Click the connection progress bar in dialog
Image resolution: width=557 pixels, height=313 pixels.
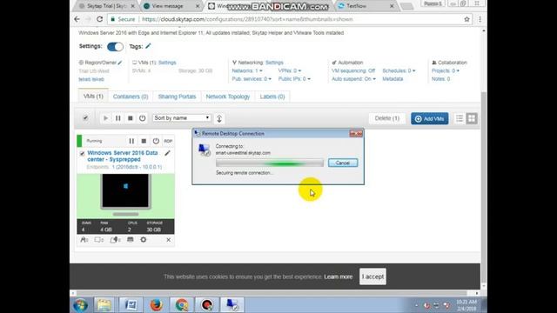point(270,163)
